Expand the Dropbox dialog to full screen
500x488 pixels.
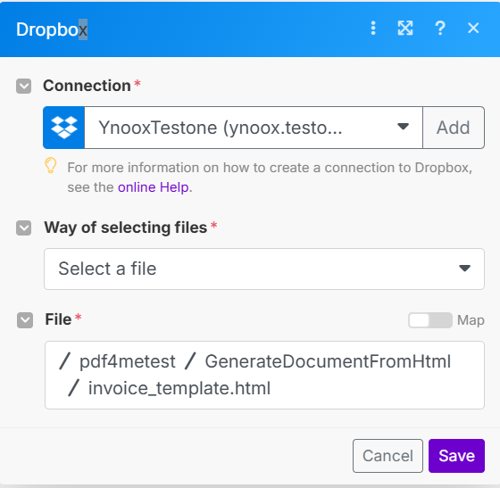tap(405, 29)
